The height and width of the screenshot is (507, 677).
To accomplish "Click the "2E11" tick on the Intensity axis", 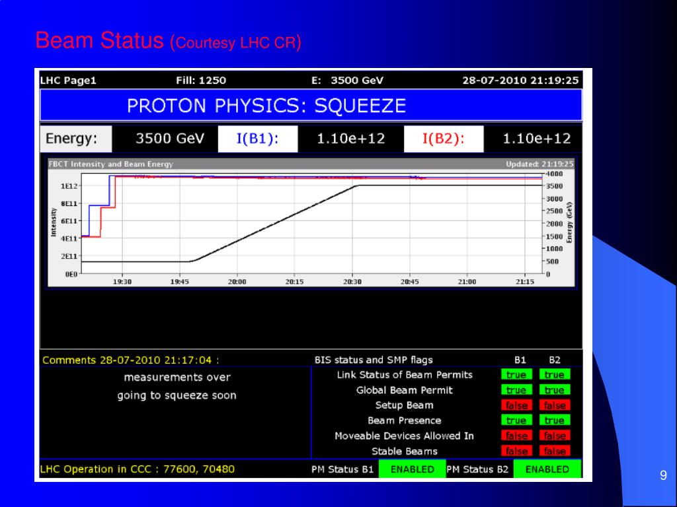I will click(69, 256).
